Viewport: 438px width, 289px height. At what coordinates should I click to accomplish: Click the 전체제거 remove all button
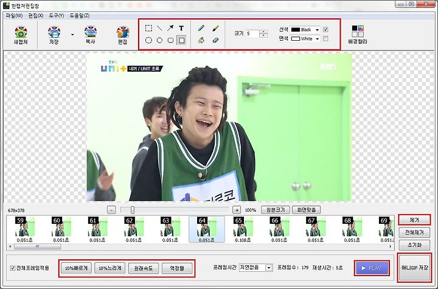414,232
